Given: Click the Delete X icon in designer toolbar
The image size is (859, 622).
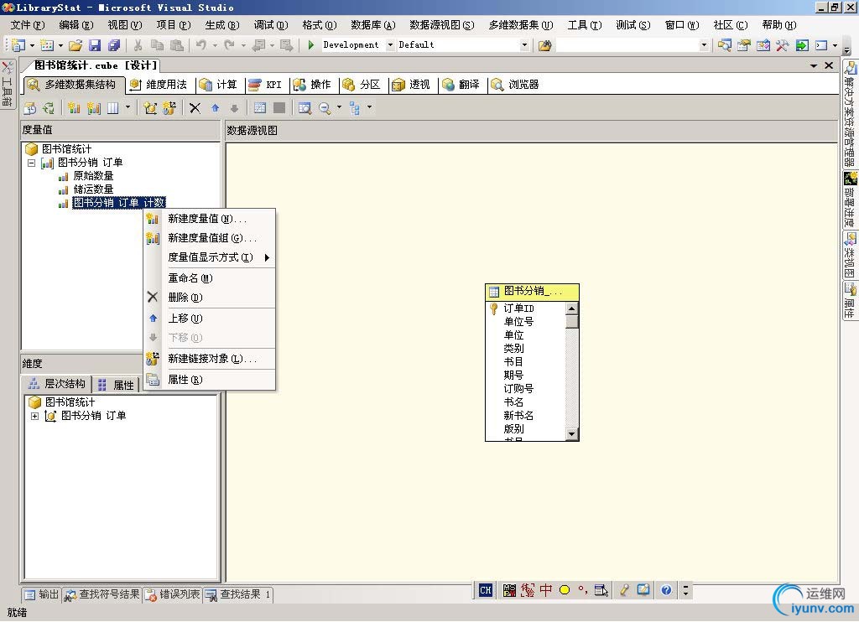Looking at the screenshot, I should (195, 108).
